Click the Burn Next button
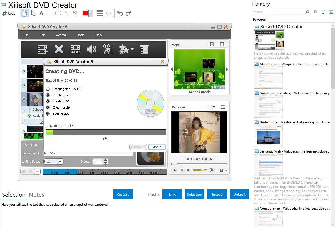This screenshot has height=227, width=335. [x=138, y=147]
